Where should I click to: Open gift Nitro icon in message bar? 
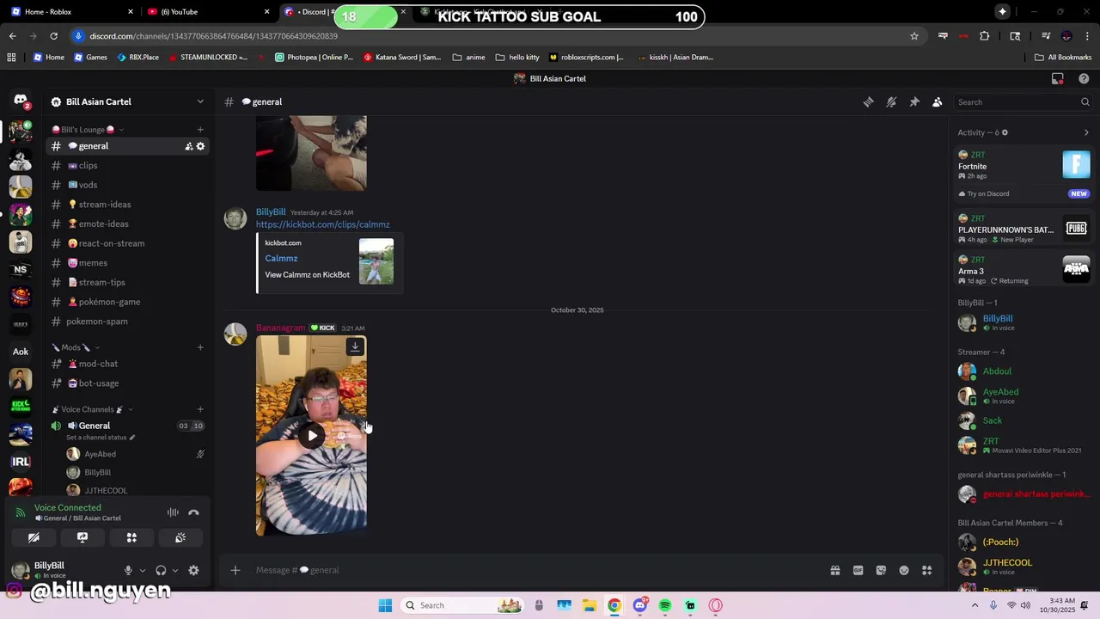click(x=834, y=570)
